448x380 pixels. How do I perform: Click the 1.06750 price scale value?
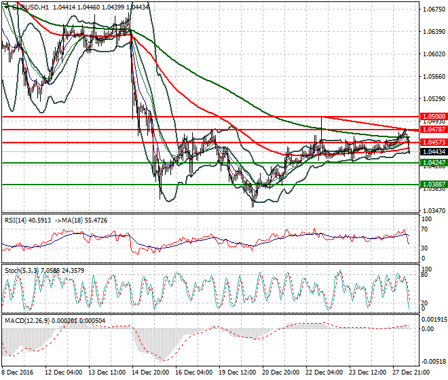click(434, 9)
